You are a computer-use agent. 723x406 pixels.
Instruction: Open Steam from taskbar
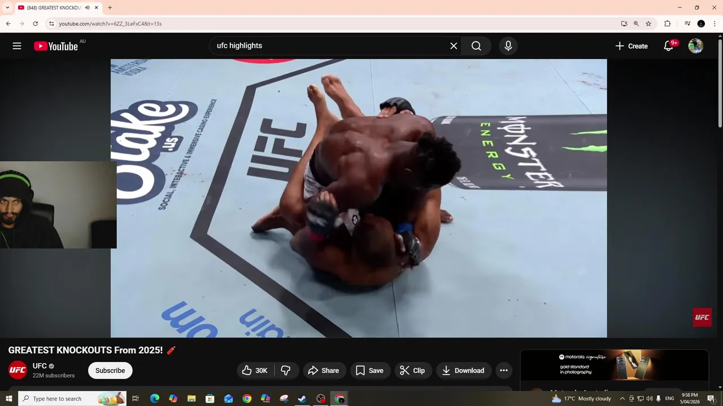pyautogui.click(x=302, y=399)
